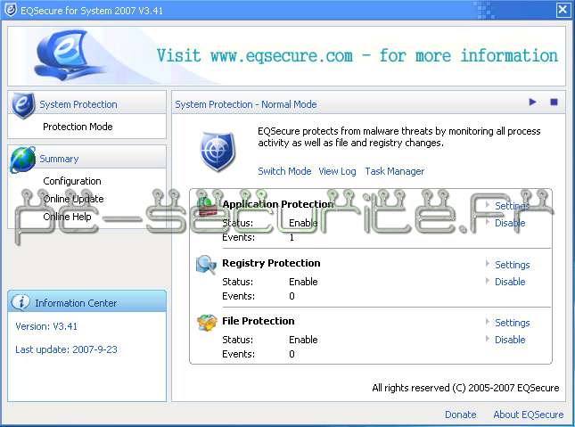This screenshot has height=427, width=575.
Task: Click the arrow beside File Protection Disable
Action: [x=488, y=339]
